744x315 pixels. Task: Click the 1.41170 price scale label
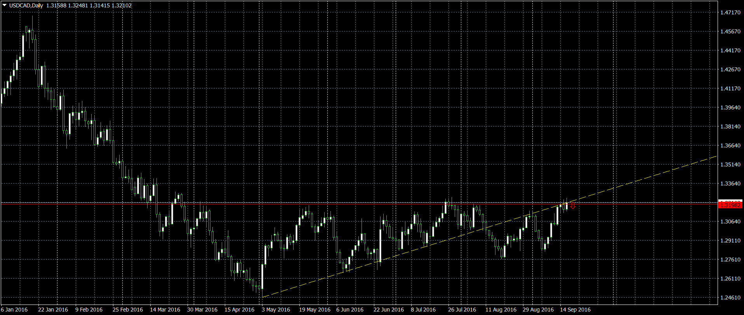730,88
